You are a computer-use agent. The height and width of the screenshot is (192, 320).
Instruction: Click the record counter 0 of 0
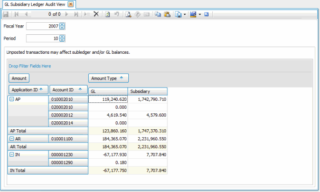[54, 14]
